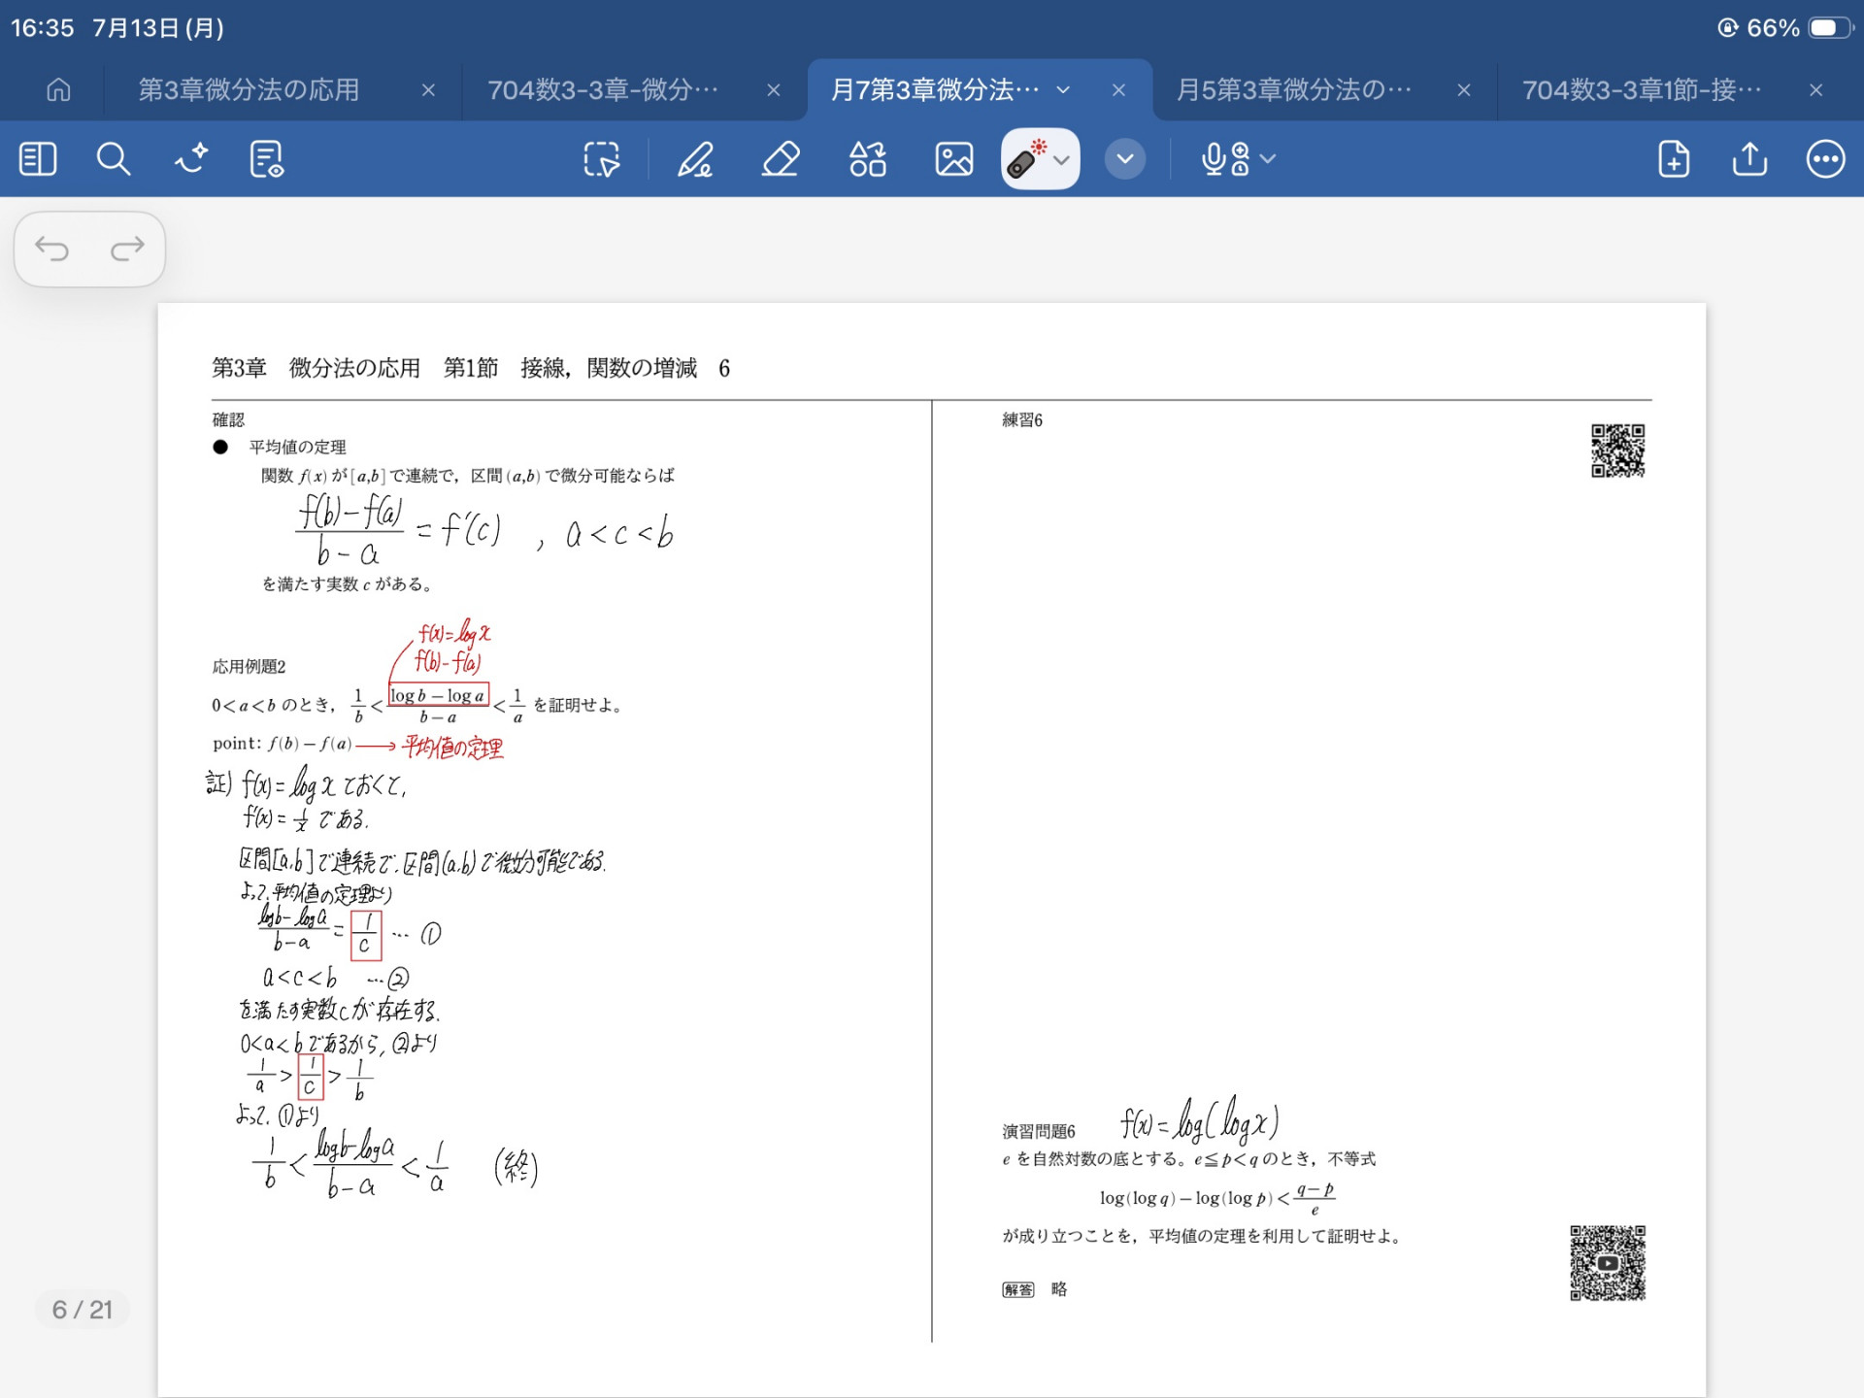Image resolution: width=1864 pixels, height=1398 pixels.
Task: Undo the last stroke
Action: coord(52,250)
